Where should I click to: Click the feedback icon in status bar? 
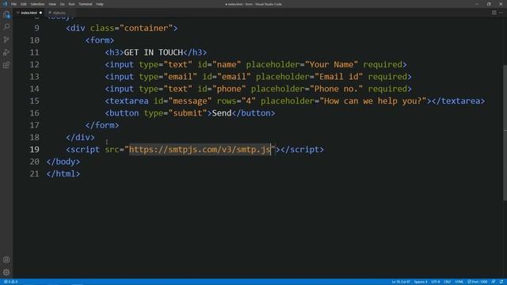[x=494, y=282]
